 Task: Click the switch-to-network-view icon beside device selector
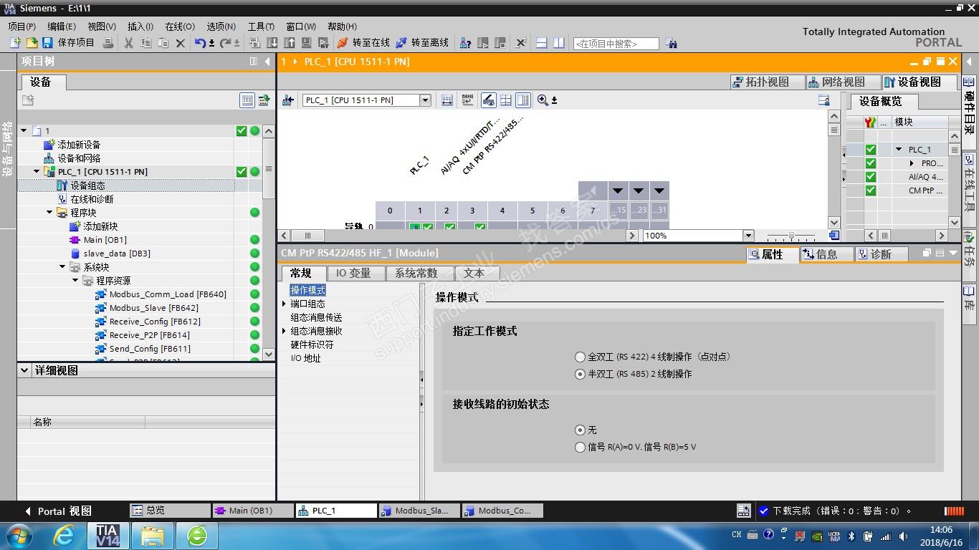[x=287, y=100]
